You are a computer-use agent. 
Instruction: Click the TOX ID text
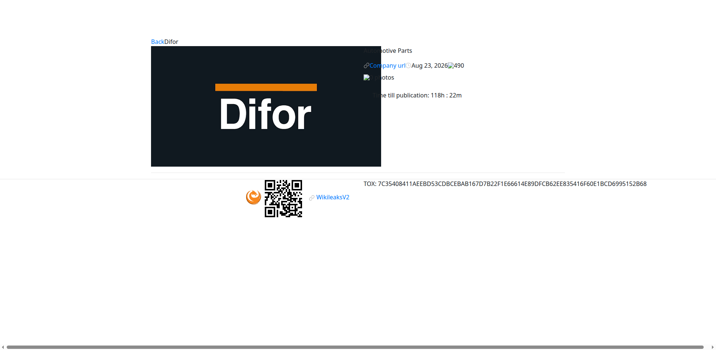[505, 184]
